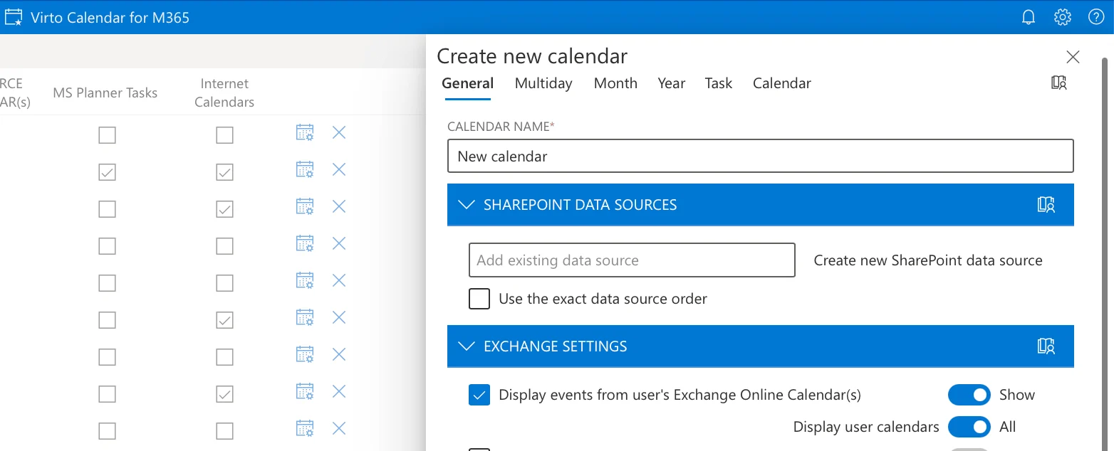Switch to the General tab
Image resolution: width=1114 pixels, height=451 pixels.
pyautogui.click(x=468, y=83)
